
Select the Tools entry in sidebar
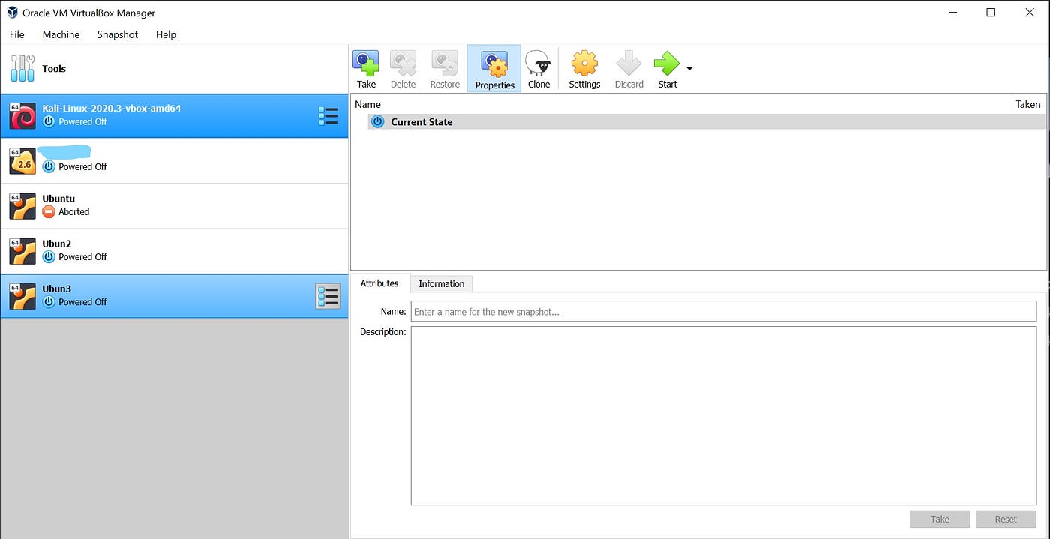tap(174, 69)
